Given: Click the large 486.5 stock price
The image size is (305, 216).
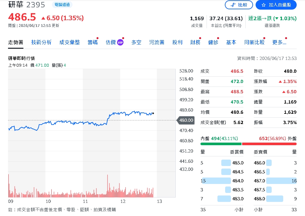Looking at the screenshot, I should pyautogui.click(x=22, y=17).
